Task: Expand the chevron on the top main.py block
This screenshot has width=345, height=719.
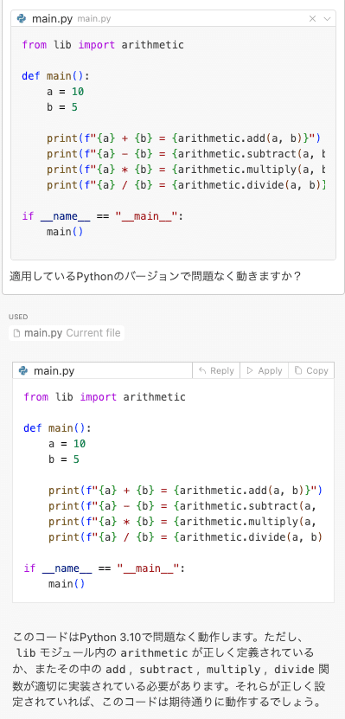Action: [327, 19]
